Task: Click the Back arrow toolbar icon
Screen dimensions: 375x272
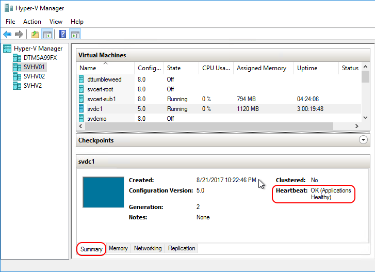Action: tap(7, 34)
